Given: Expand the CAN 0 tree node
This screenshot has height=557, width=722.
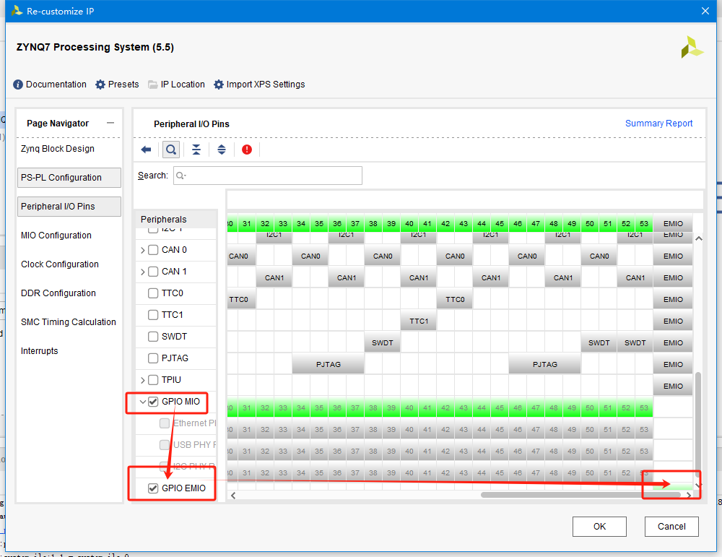Looking at the screenshot, I should coord(142,250).
